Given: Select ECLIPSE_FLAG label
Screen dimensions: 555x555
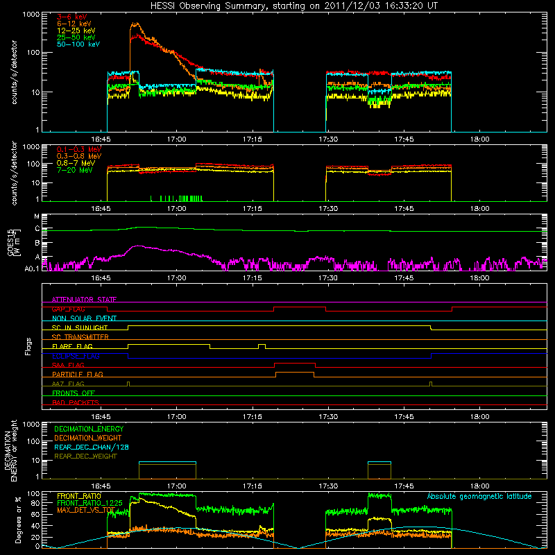Looking at the screenshot, I should pyautogui.click(x=76, y=356).
